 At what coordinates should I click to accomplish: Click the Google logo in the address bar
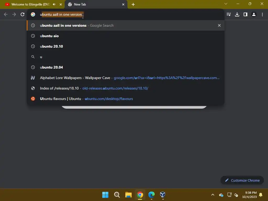tap(33, 14)
